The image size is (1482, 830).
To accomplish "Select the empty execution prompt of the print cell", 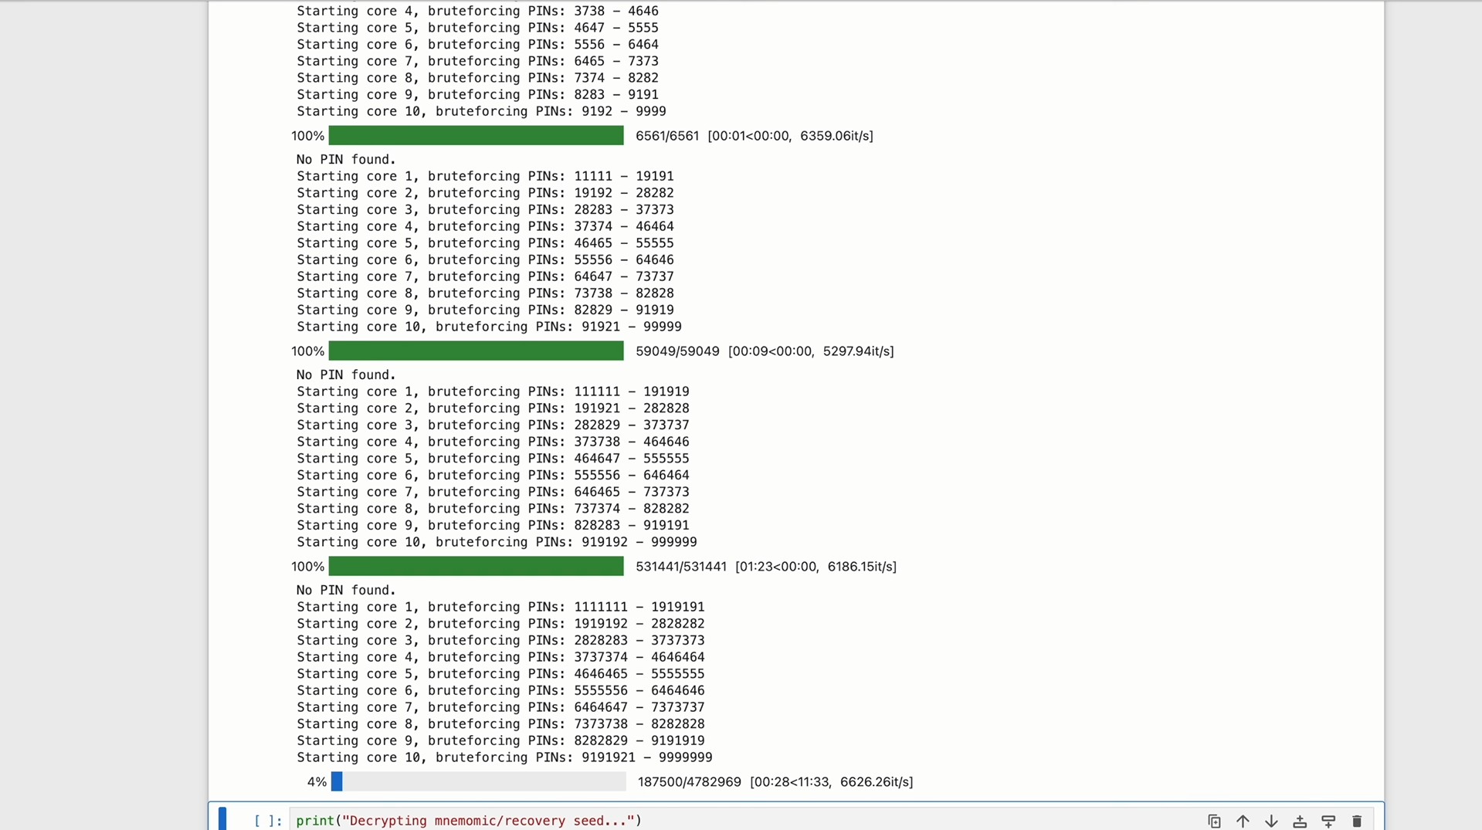I will (268, 821).
